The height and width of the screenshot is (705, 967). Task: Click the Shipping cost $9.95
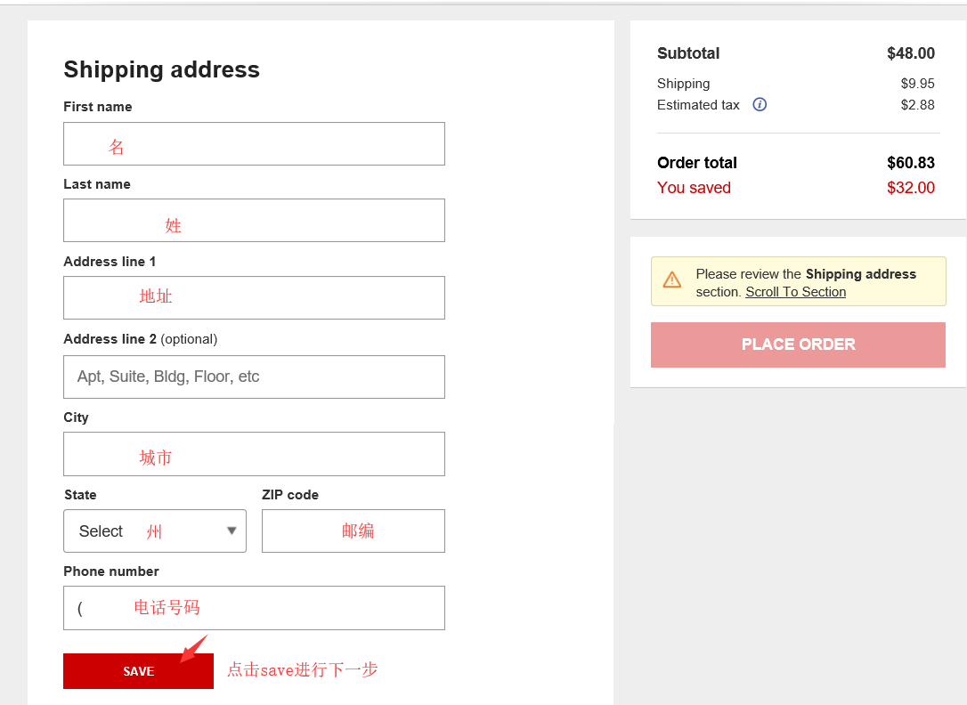917,84
